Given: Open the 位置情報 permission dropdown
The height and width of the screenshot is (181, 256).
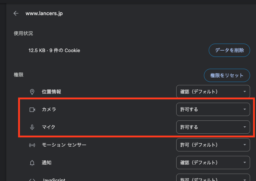Looking at the screenshot, I should (x=213, y=92).
